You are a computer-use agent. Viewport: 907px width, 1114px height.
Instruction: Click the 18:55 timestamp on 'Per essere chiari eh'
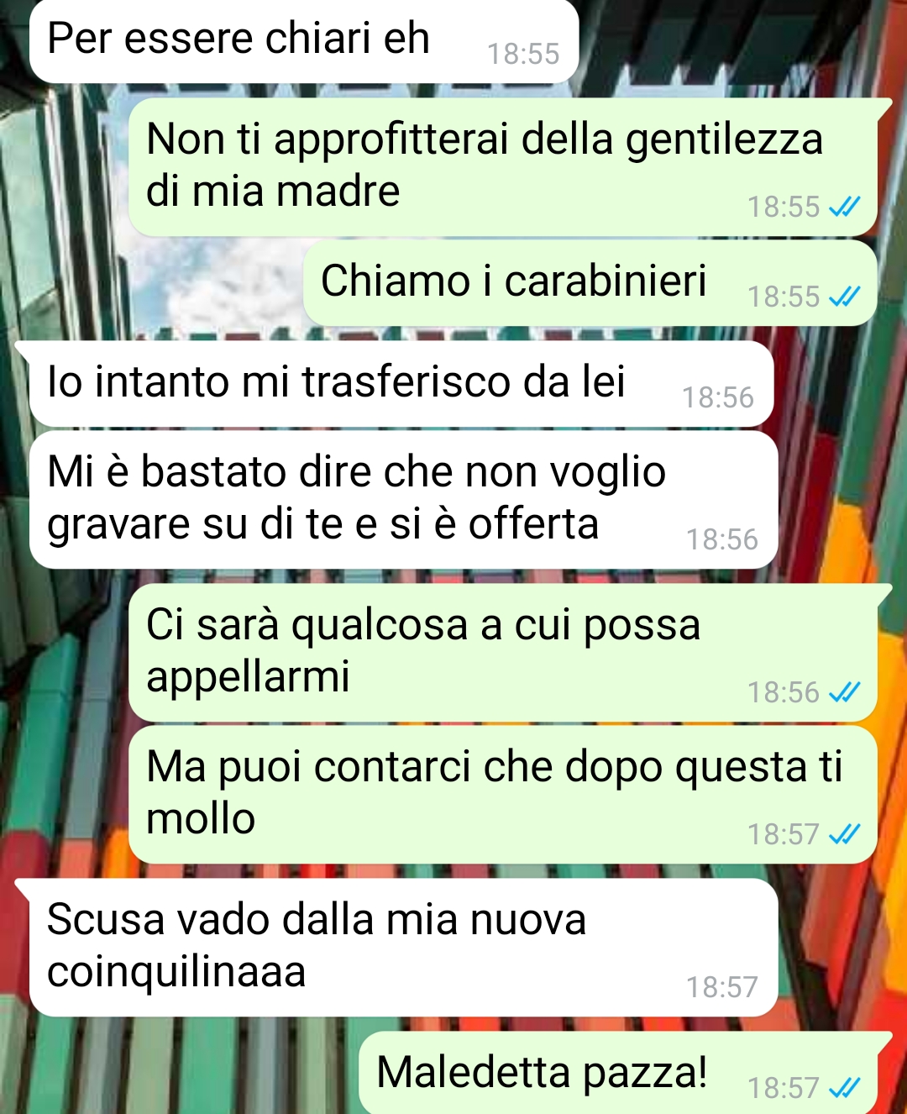523,54
